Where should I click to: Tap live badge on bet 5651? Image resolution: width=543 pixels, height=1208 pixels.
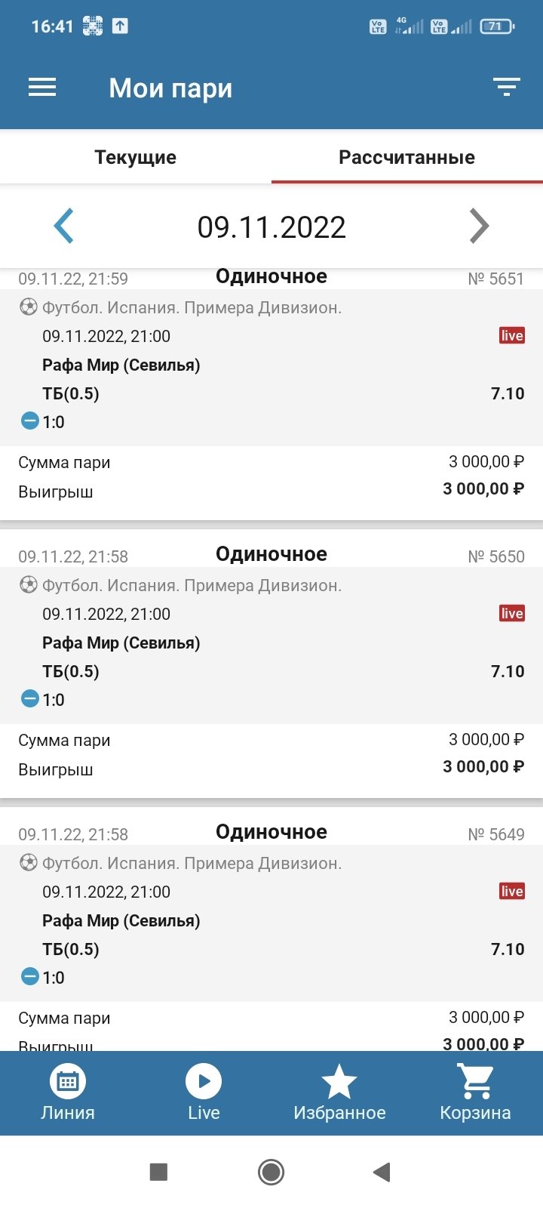tap(511, 336)
